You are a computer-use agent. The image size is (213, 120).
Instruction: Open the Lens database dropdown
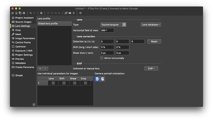click(151, 25)
